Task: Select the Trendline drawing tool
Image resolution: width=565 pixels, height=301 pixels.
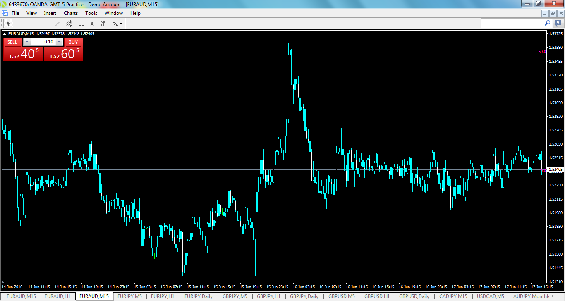Action: coord(57,24)
